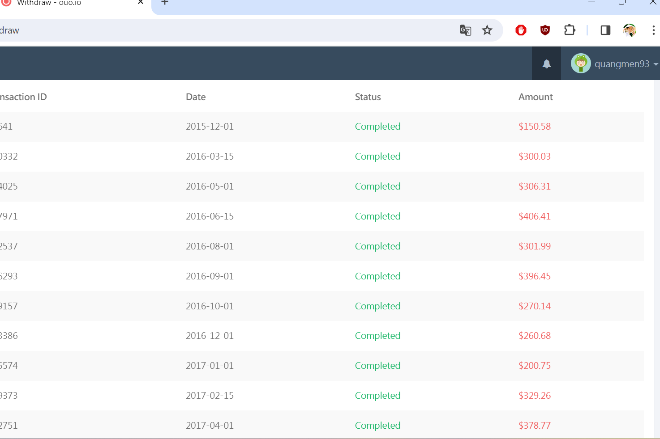Open the notifications bell
The image size is (660, 439).
[x=546, y=64]
